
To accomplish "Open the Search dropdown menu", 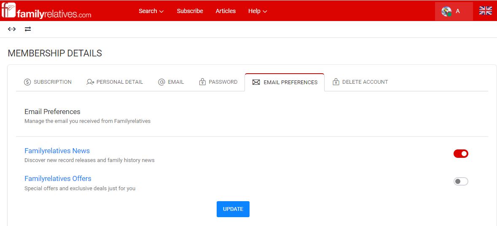I will 151,11.
